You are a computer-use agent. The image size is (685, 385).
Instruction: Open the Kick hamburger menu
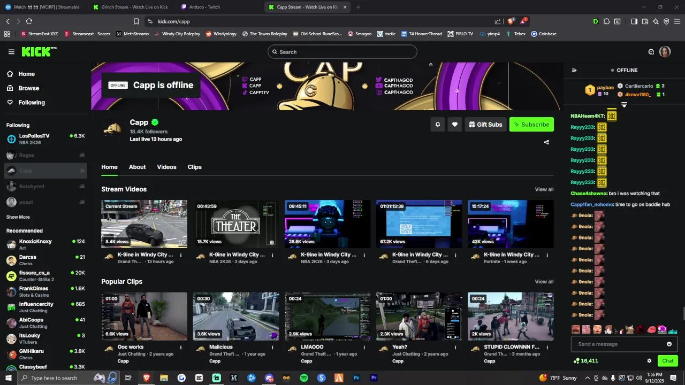11,52
